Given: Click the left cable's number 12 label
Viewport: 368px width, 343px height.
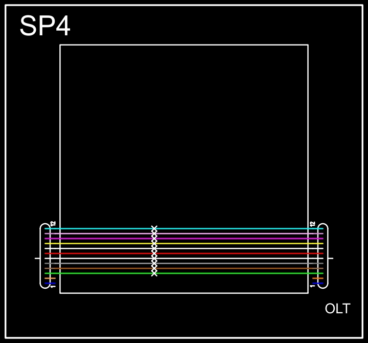Looking at the screenshot, I should pyautogui.click(x=53, y=224).
